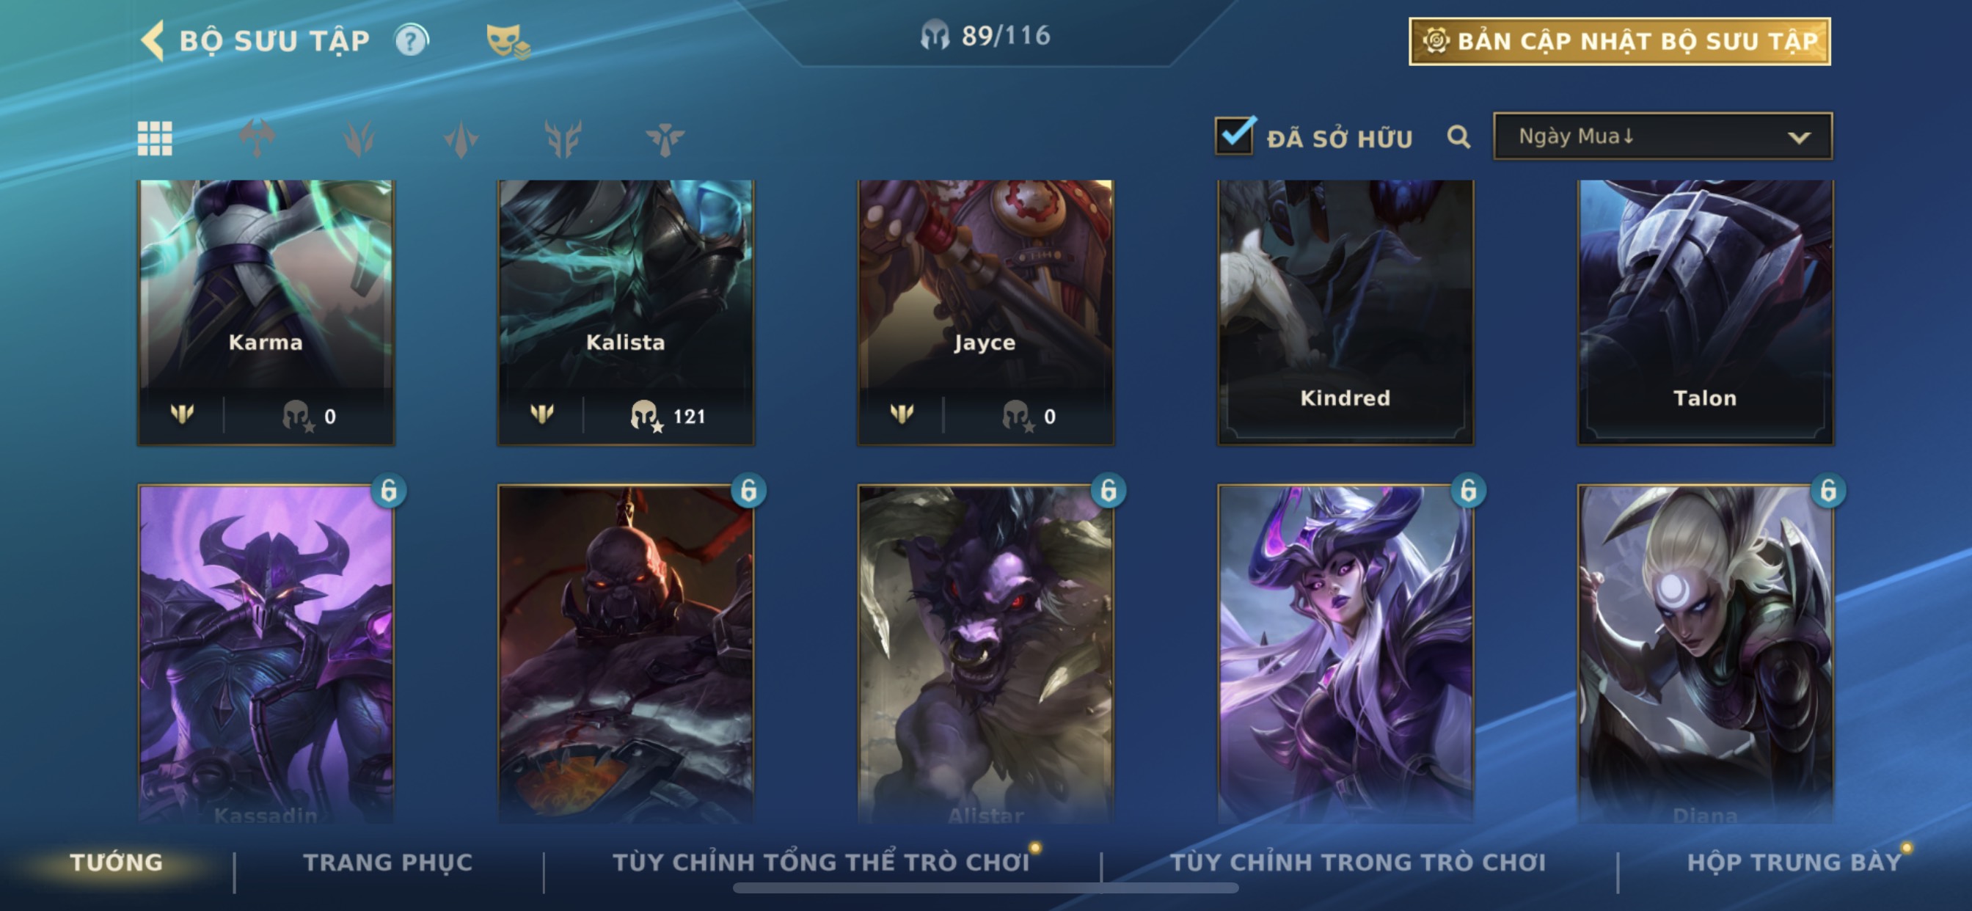
Task: Click Bản Cập Nhật Bộ Sưu Tập button
Action: pyautogui.click(x=1619, y=41)
